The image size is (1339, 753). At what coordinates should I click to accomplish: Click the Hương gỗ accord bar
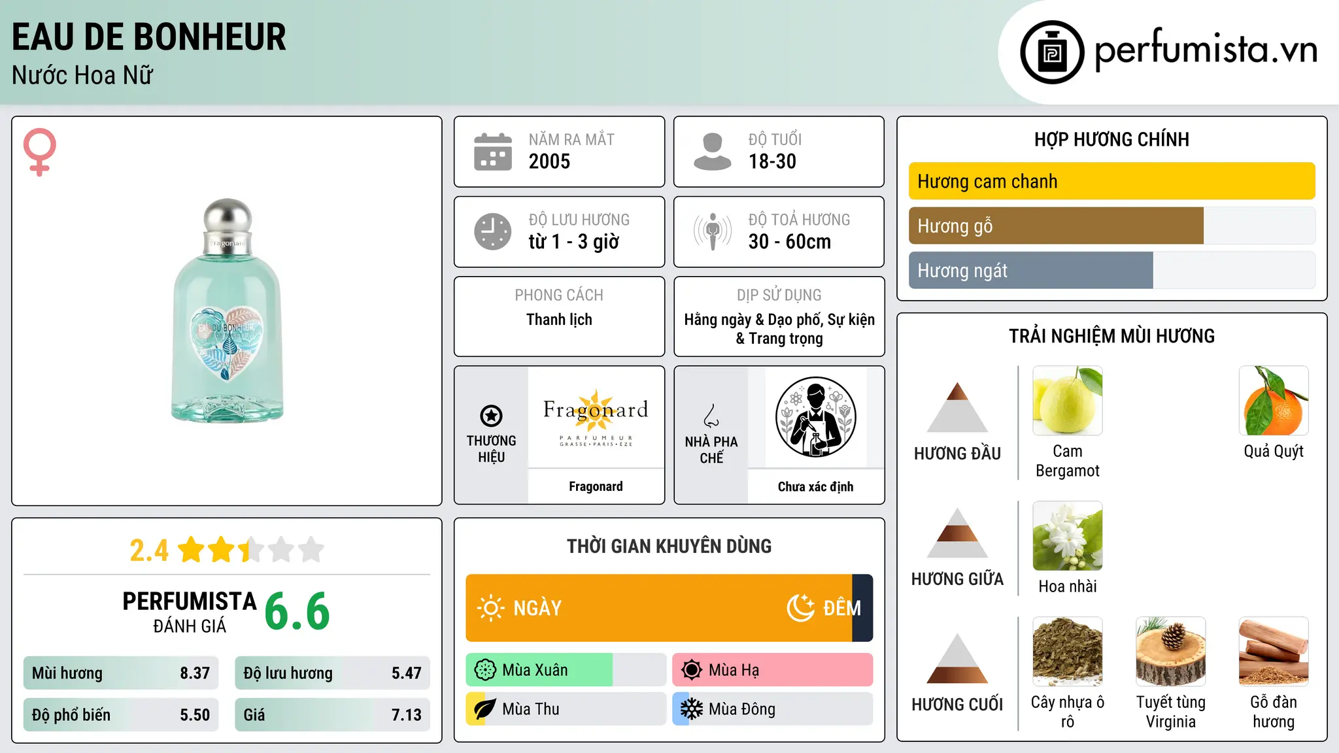tap(1112, 226)
